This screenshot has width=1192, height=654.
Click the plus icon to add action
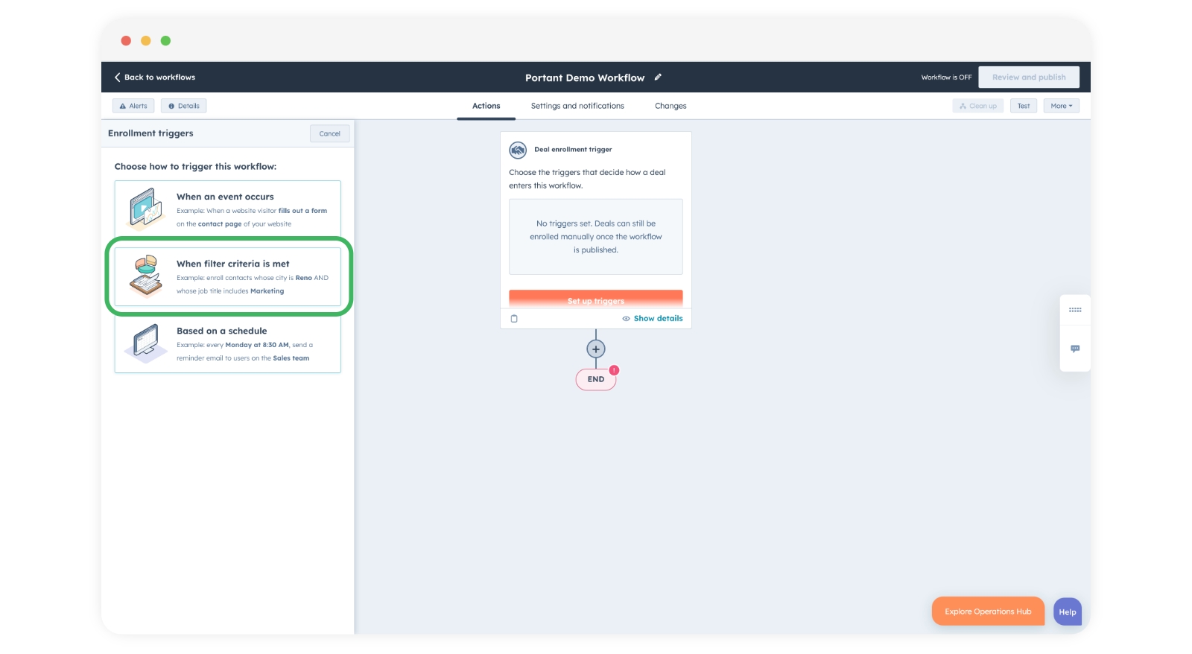[x=596, y=349]
